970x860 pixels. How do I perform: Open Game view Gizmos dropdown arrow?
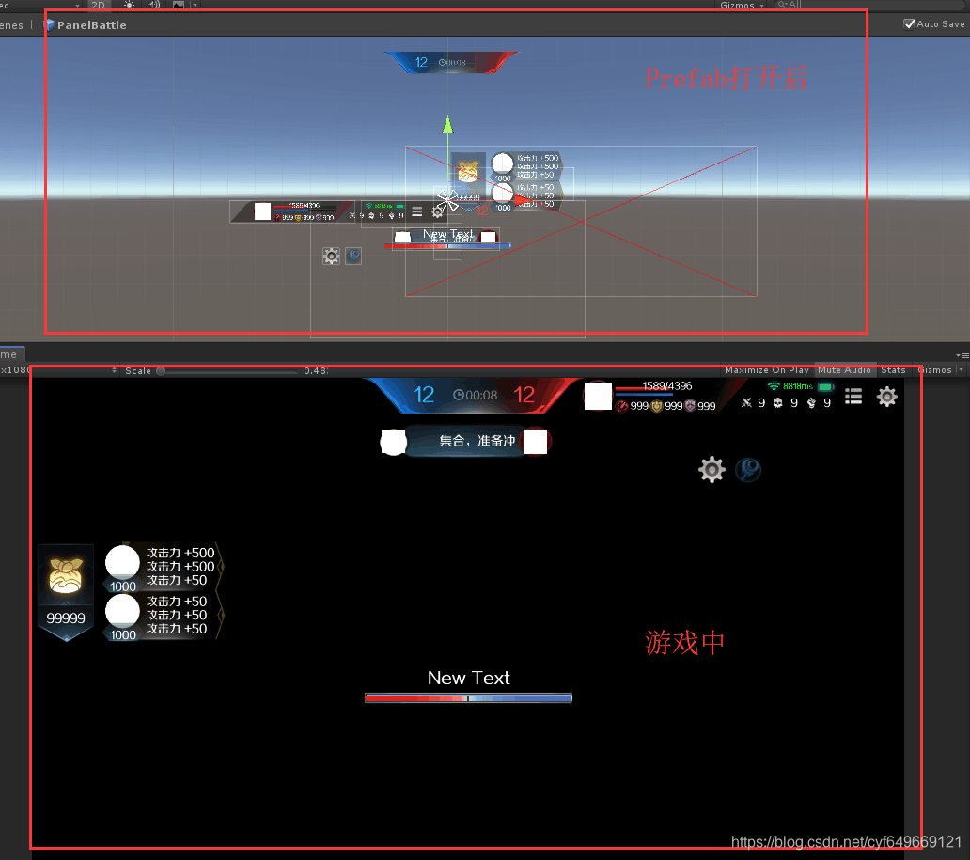(x=961, y=370)
